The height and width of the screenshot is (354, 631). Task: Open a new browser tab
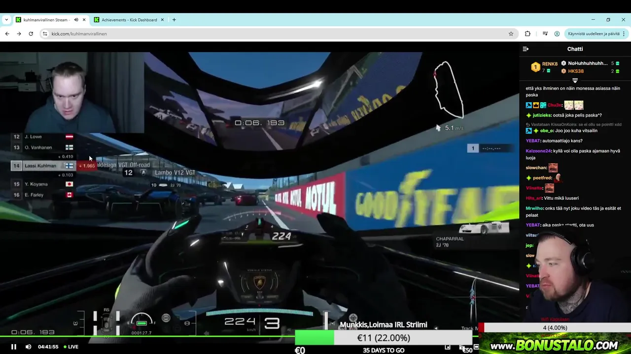pos(174,20)
